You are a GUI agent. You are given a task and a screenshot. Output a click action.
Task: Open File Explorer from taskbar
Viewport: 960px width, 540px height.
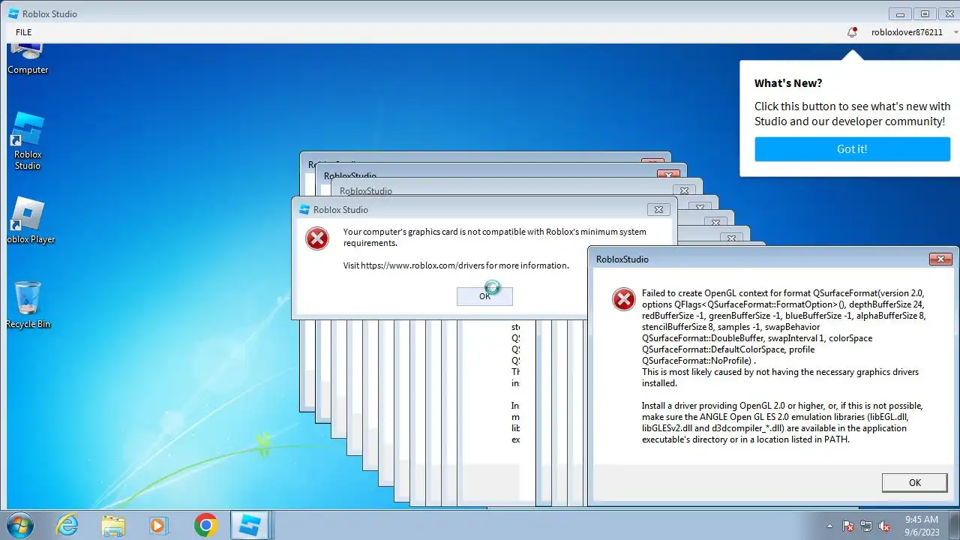click(x=113, y=525)
